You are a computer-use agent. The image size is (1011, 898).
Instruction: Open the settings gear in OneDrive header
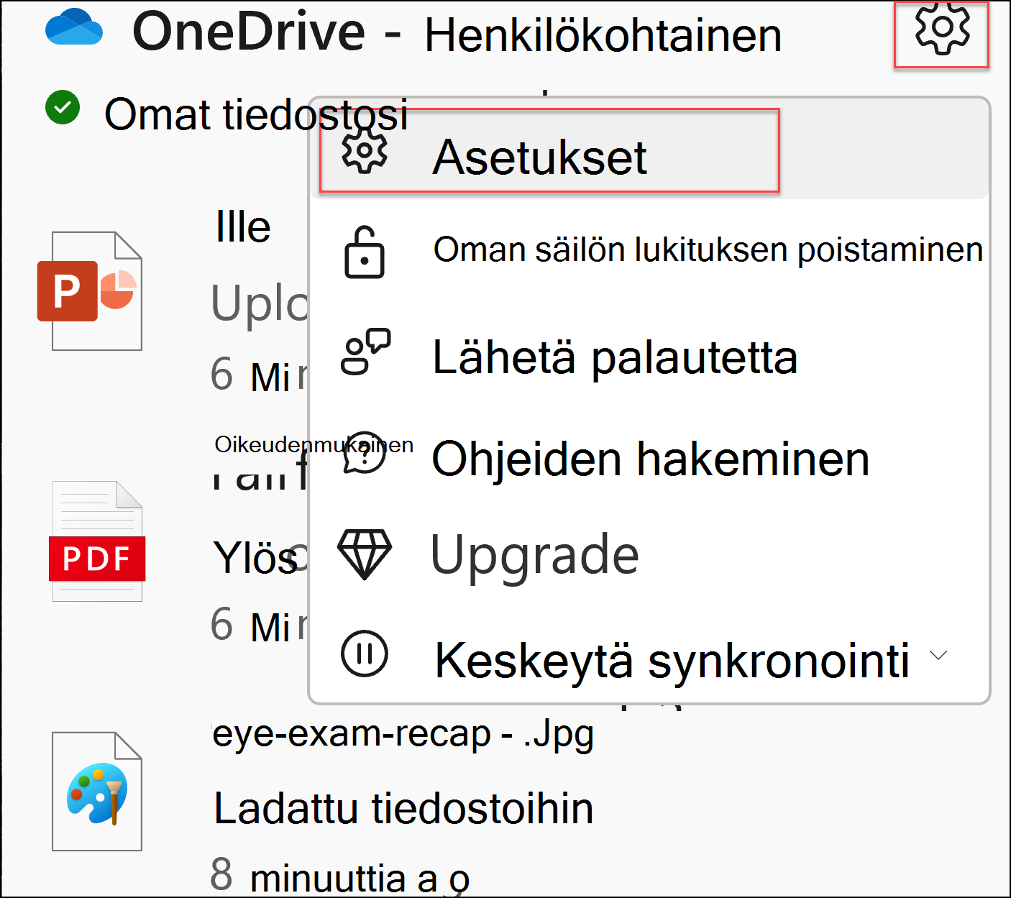pyautogui.click(x=942, y=29)
